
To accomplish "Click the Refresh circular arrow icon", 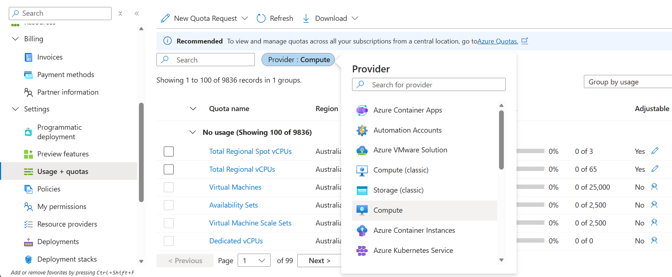I will point(261,18).
